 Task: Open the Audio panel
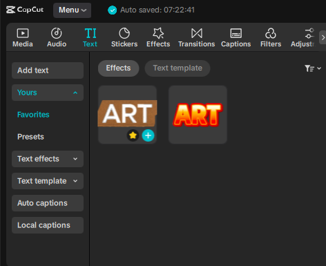pos(57,37)
